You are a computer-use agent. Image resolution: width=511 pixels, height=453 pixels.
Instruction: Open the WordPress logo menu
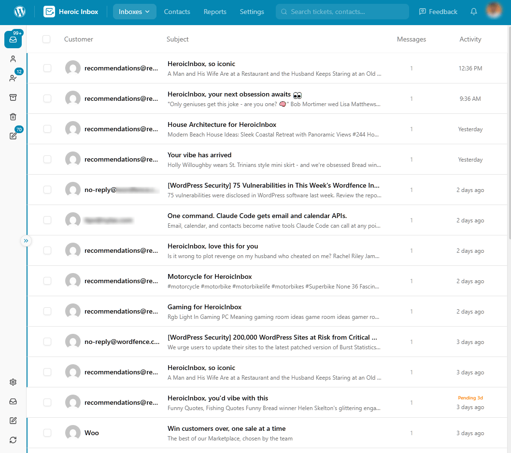point(19,12)
